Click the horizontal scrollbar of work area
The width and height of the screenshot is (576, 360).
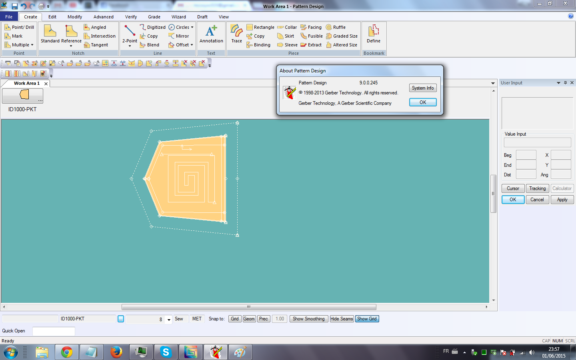pos(248,307)
